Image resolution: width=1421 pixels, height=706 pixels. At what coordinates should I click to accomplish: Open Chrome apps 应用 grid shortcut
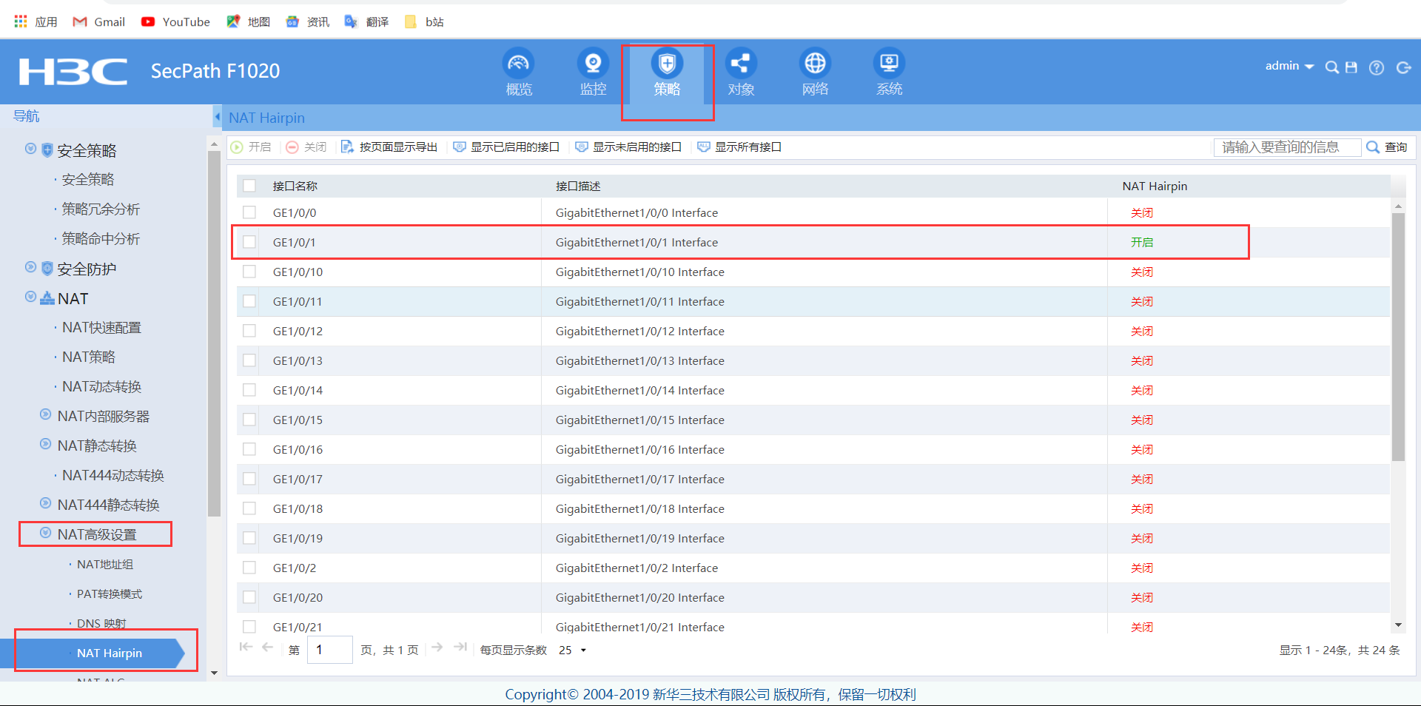tap(36, 21)
